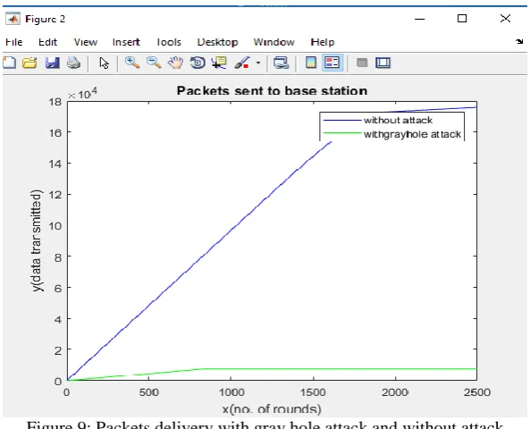Select the Pan hand tool
530x429 pixels.
pos(176,63)
